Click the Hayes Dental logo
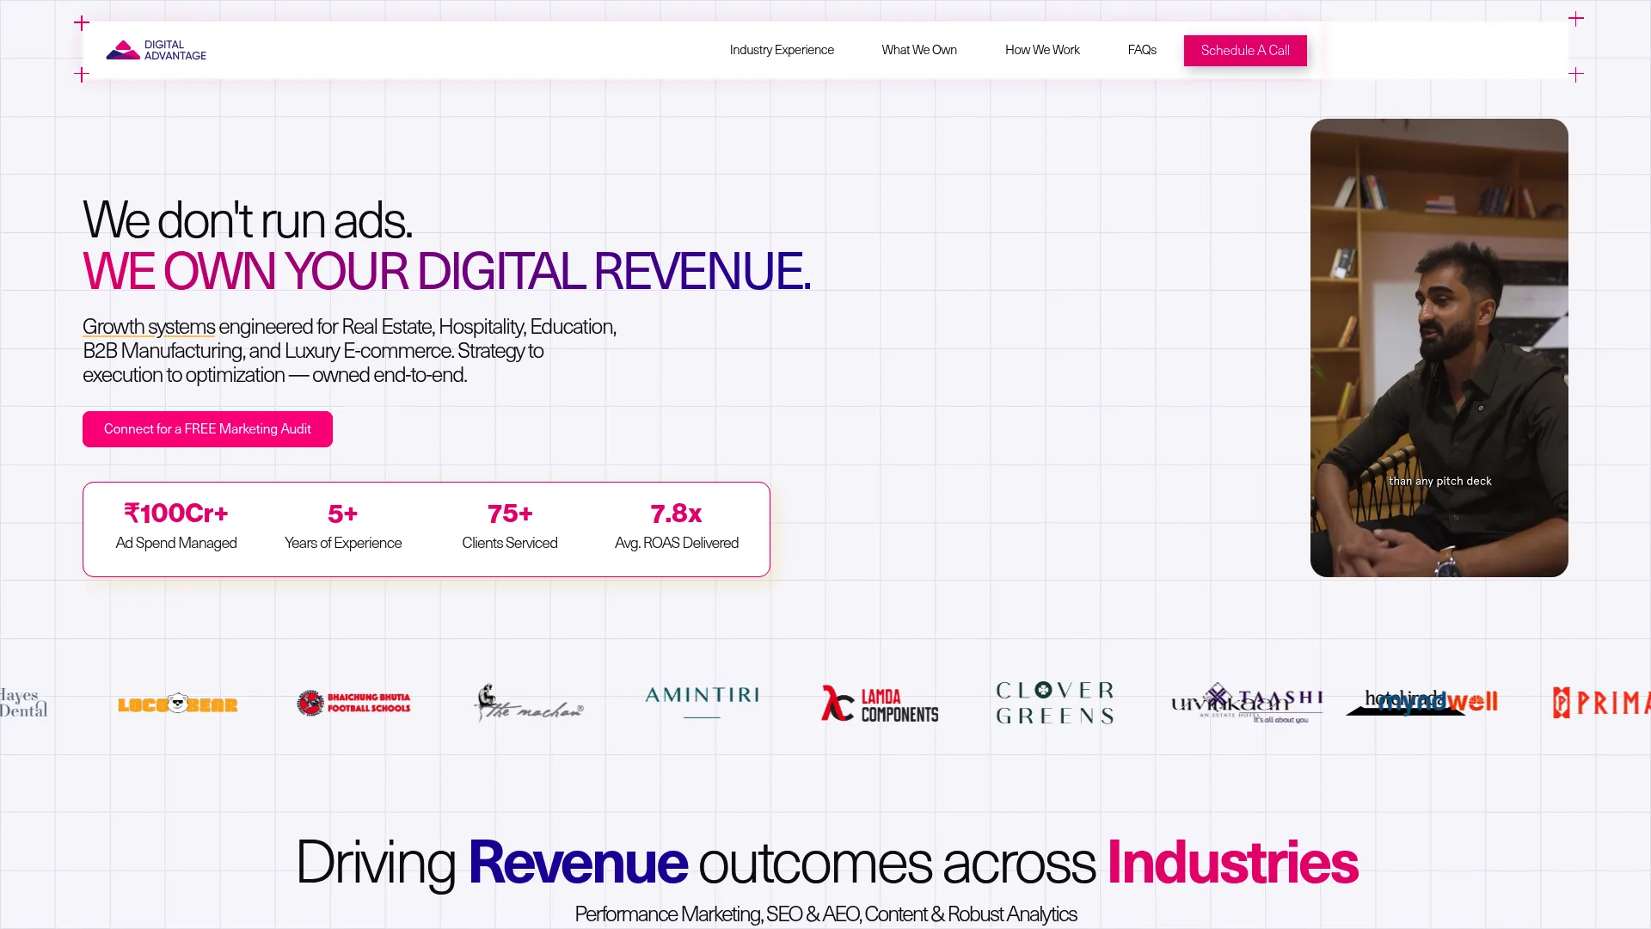This screenshot has height=929, width=1651. coord(23,703)
